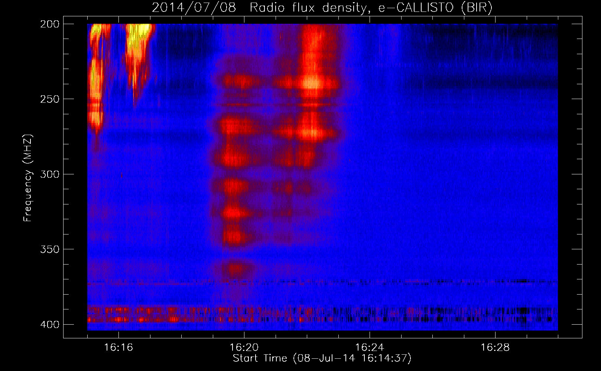Click the "Start Time (08-Jul-14 16:14:37)" x-axis label

tap(322, 358)
